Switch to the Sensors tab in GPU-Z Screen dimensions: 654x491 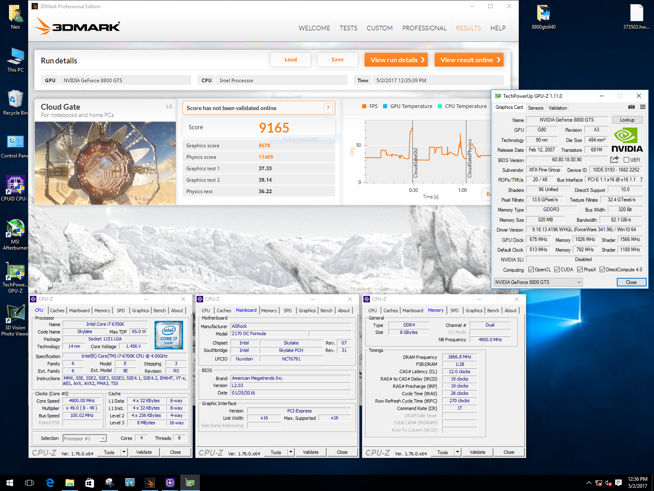click(x=535, y=108)
